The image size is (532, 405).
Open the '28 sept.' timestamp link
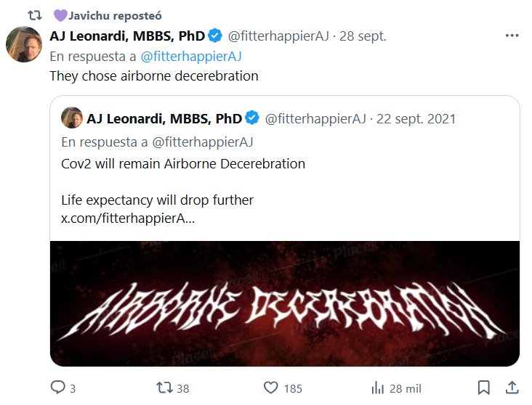click(x=363, y=36)
